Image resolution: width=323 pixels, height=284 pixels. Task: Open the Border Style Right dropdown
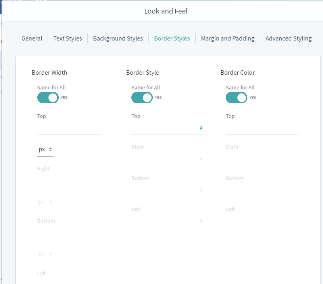coord(168,159)
